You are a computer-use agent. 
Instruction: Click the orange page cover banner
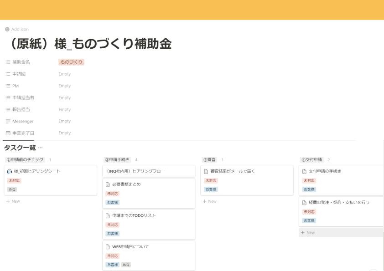click(192, 10)
